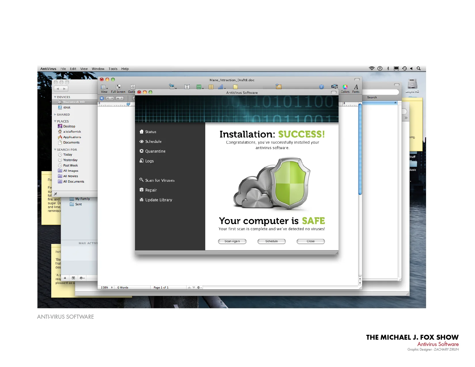
Task: Select Update Library in AntiVirus sidebar
Action: click(x=156, y=200)
